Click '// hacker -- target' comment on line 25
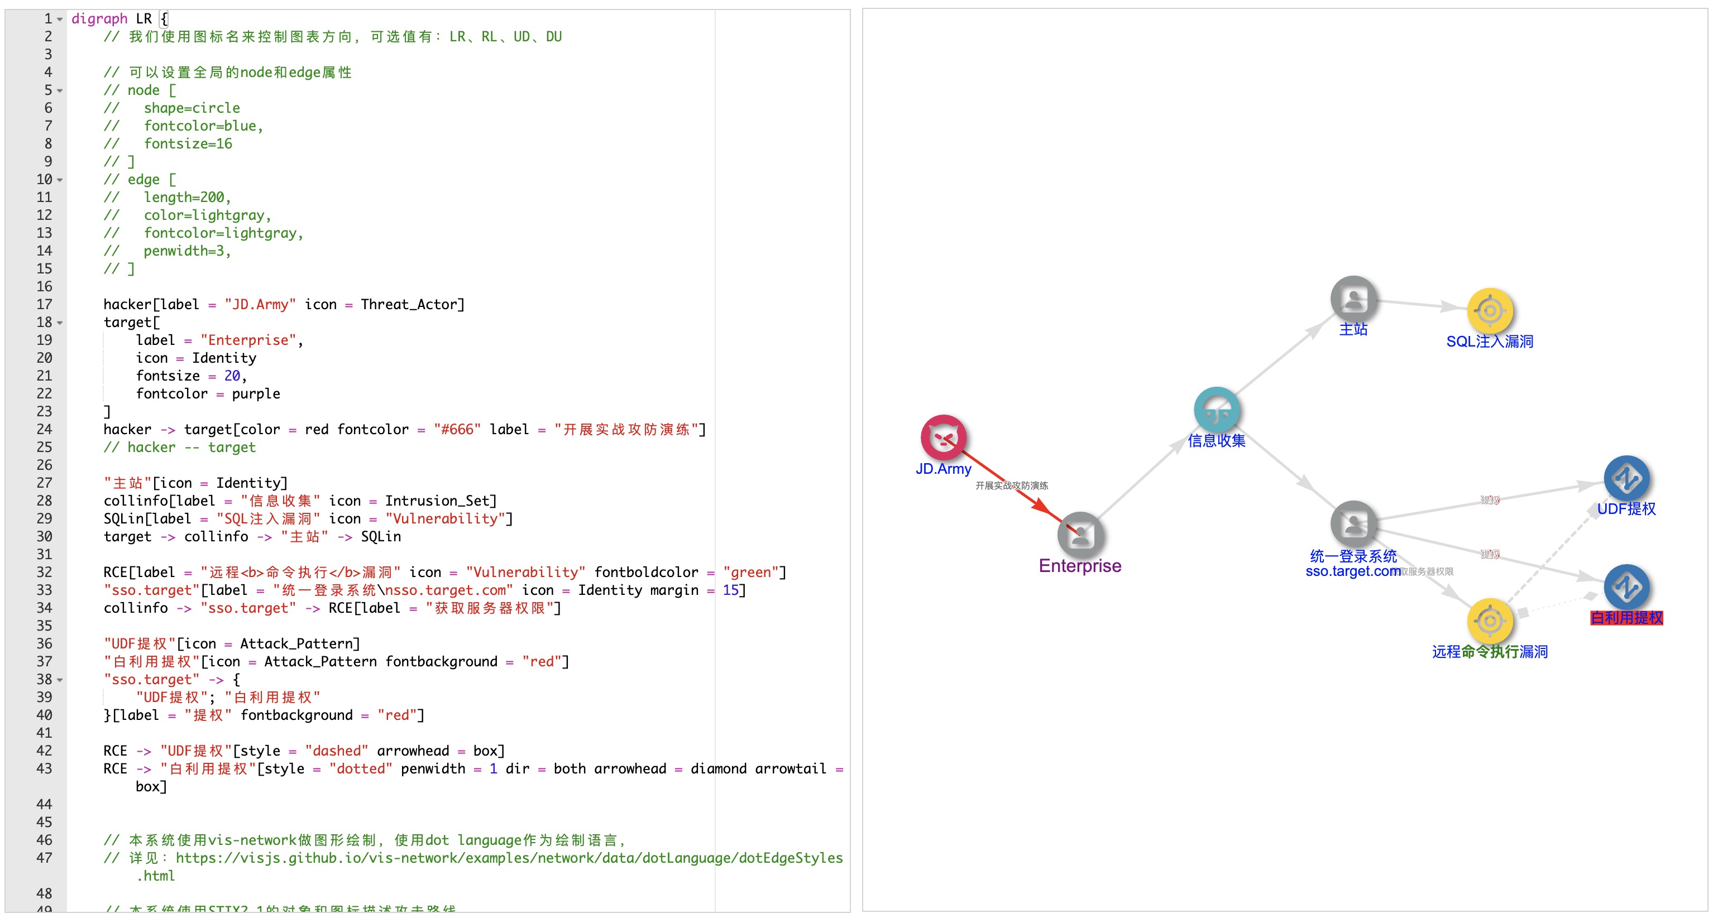The image size is (1713, 923). pyautogui.click(x=180, y=447)
